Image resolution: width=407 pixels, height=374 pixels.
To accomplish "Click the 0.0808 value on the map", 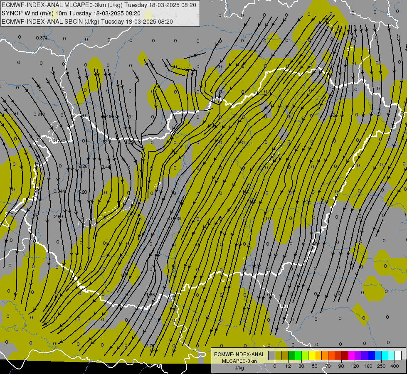I will pos(61,141).
